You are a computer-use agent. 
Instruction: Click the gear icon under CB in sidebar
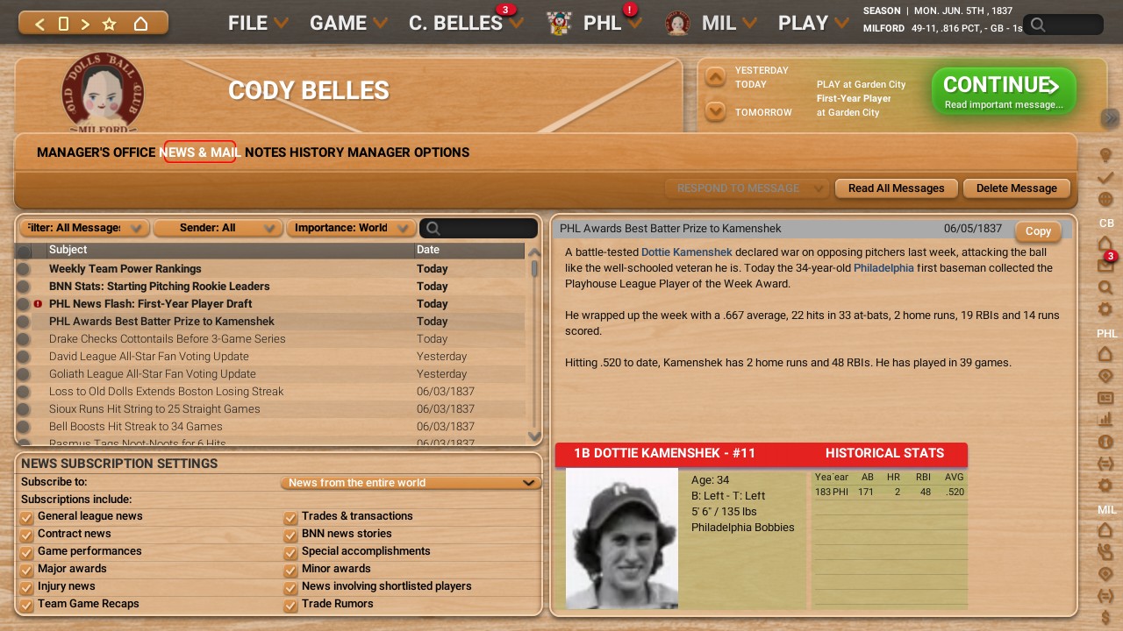[x=1105, y=309]
